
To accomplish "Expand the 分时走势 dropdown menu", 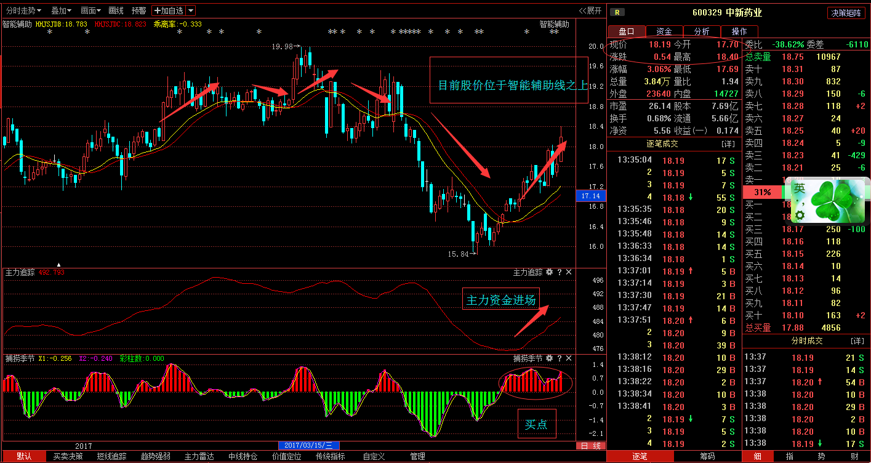I will coord(23,10).
